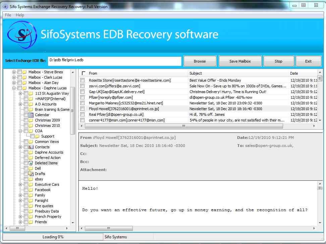The width and height of the screenshot is (326, 244).
Task: Click the Freebusy Data folder icon
Action: click(31, 211)
